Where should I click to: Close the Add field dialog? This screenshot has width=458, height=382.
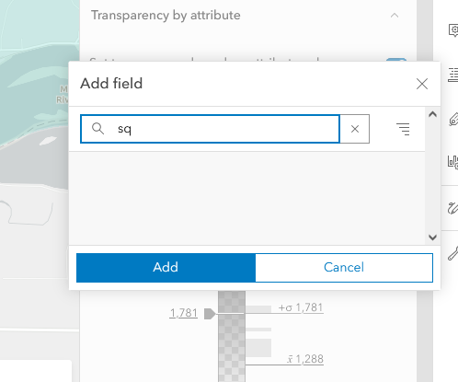coord(422,84)
